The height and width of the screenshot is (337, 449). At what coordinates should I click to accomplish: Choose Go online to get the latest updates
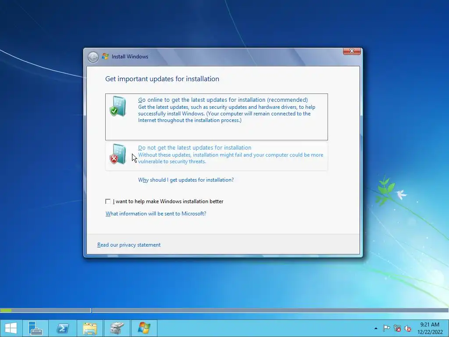217,117
